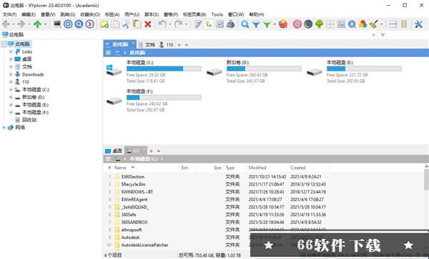
Task: Open the Tools menu
Action: pyautogui.click(x=217, y=14)
